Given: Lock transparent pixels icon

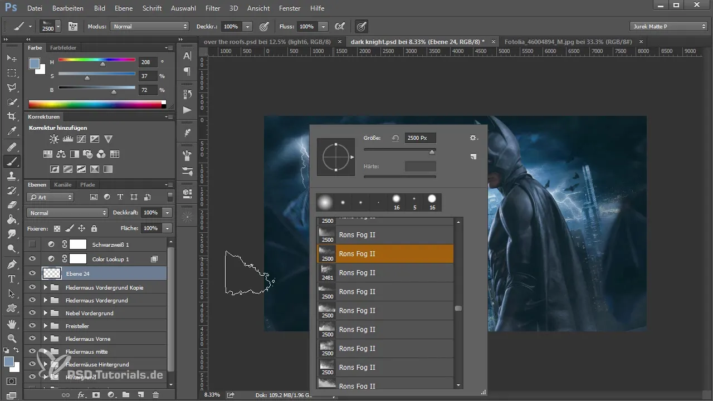Looking at the screenshot, I should click(x=57, y=228).
